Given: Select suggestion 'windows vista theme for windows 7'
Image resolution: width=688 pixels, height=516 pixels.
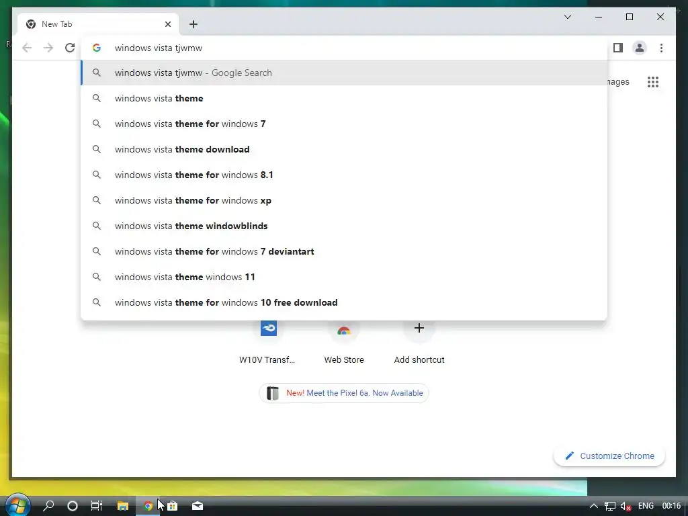Looking at the screenshot, I should coord(345,124).
